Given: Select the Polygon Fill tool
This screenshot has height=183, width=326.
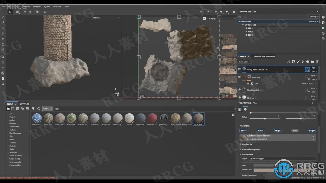Looking at the screenshot, I should coord(3,33).
